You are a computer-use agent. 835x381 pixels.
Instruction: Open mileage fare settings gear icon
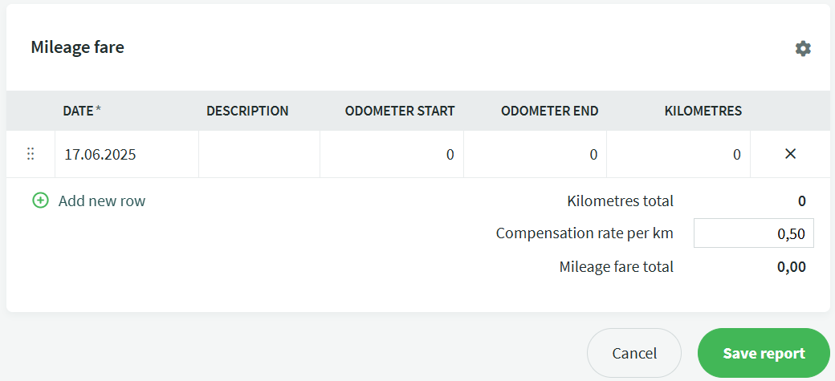tap(803, 48)
